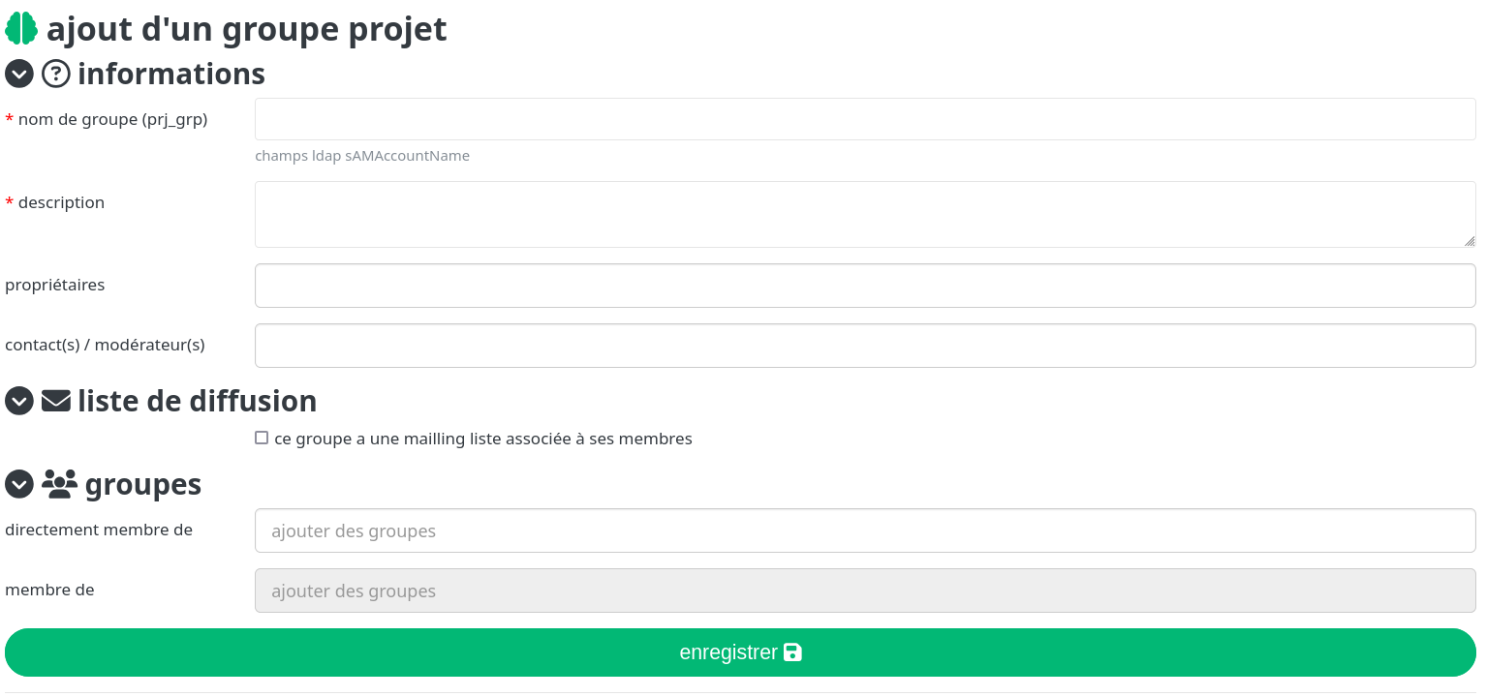Collapse the liste de diffusion section chevron

19,401
